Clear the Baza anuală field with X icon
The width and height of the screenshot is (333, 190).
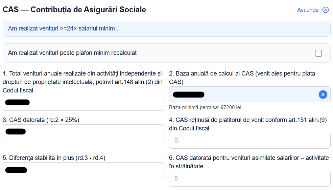click(323, 94)
